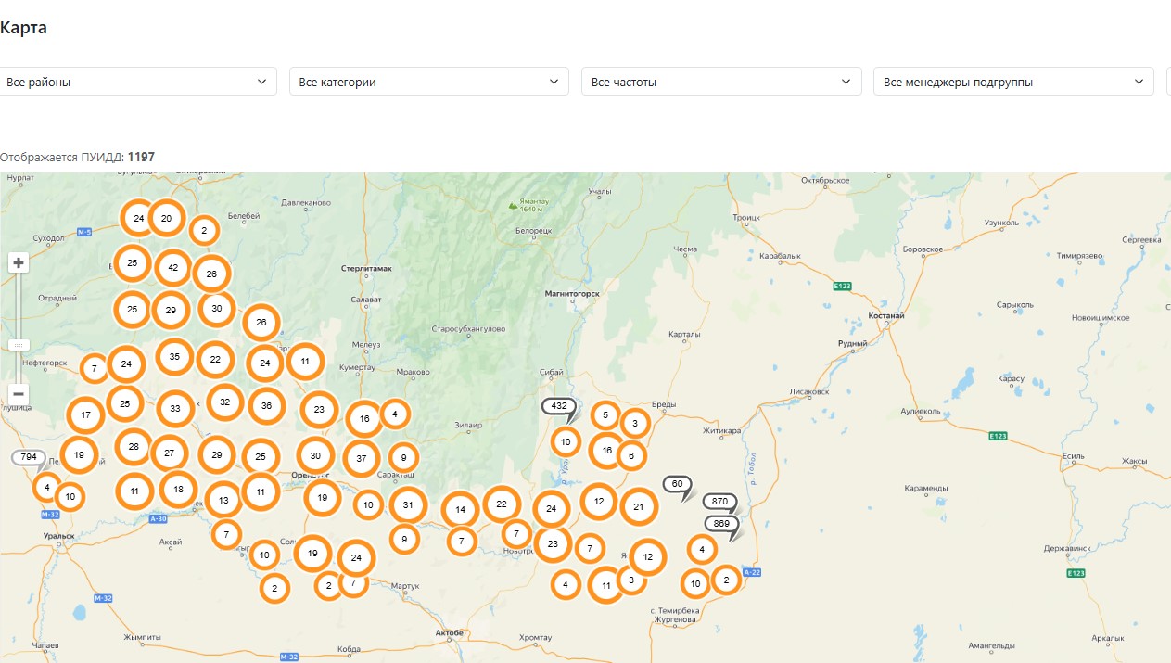This screenshot has height=663, width=1171.
Task: Expand the "Все категории" dropdown
Action: pyautogui.click(x=428, y=82)
